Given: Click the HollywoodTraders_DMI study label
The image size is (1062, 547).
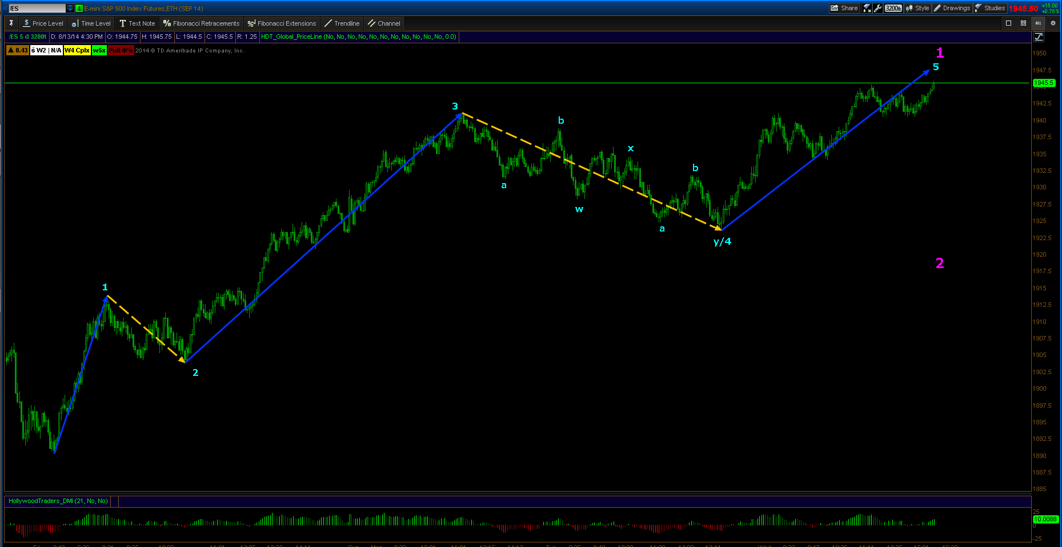Looking at the screenshot, I should click(58, 501).
